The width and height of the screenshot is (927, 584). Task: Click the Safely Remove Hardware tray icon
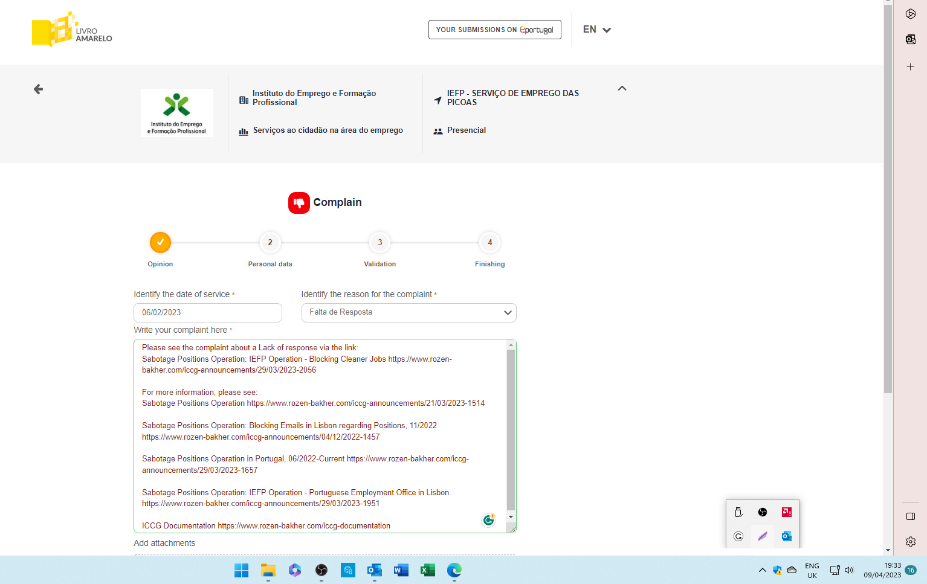[738, 512]
